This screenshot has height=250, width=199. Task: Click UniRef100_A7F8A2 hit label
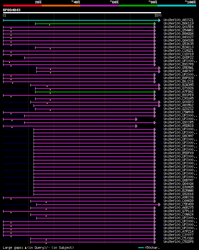[x=178, y=92]
